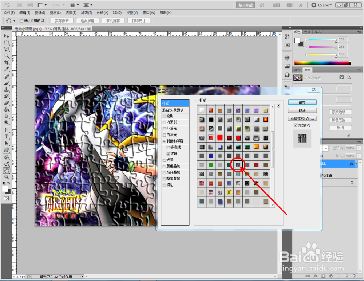
Task: Show more workspaces with double chevron
Action: [x=301, y=5]
